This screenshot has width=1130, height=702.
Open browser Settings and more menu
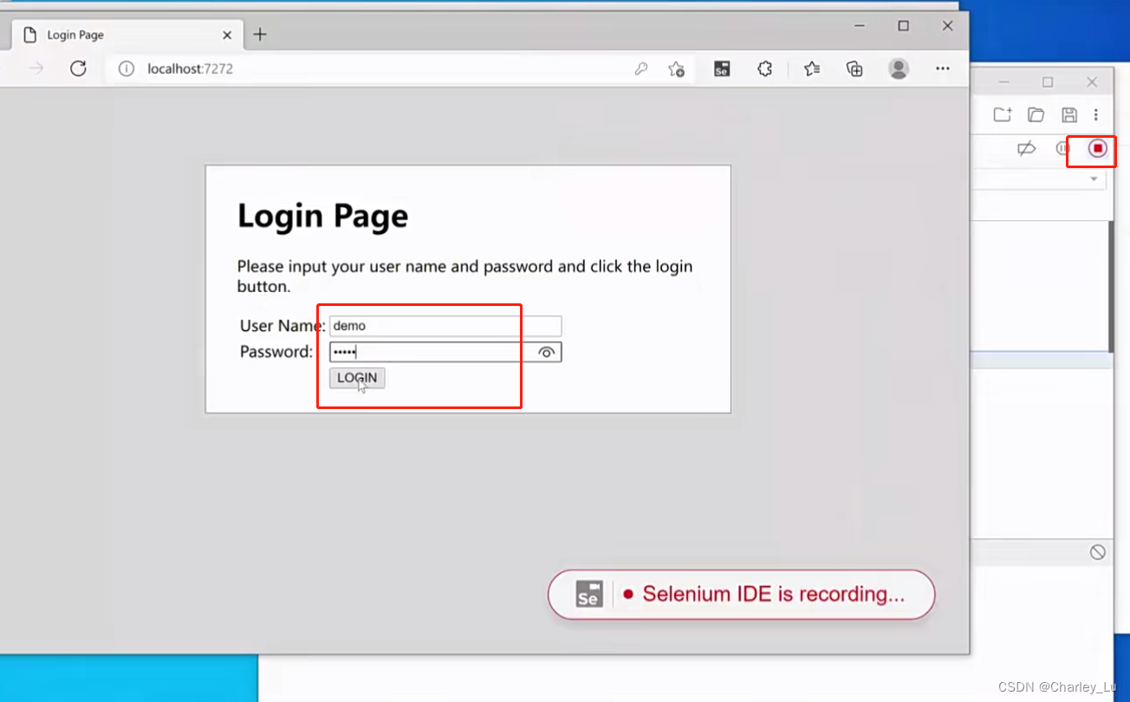coord(943,68)
